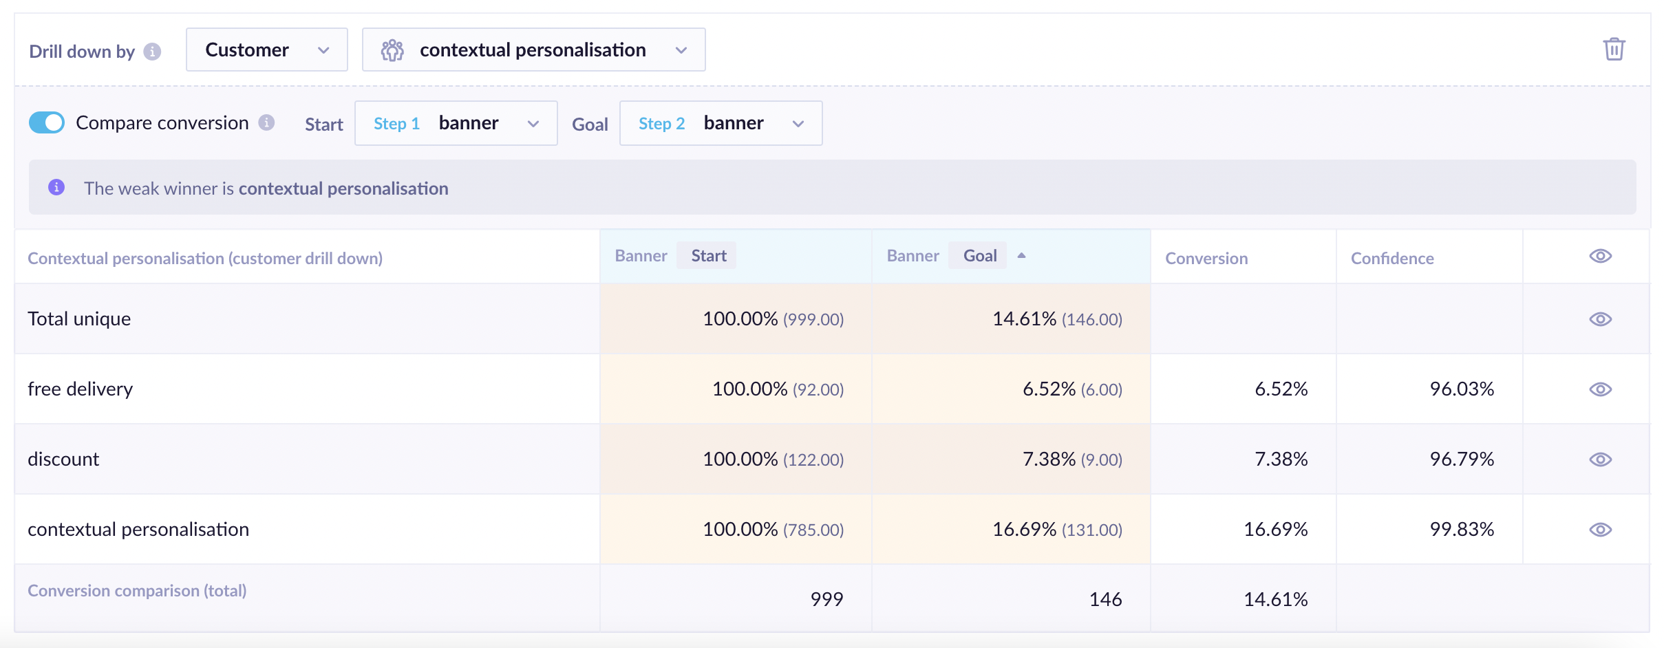Viewport: 1664px width, 648px height.
Task: Select the Total unique row label
Action: pyautogui.click(x=79, y=319)
